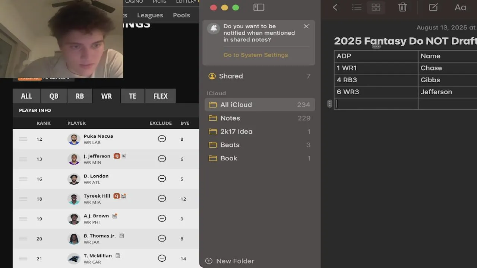This screenshot has width=477, height=268.
Task: Switch to gallery view in Notes toolbar
Action: coord(376,7)
